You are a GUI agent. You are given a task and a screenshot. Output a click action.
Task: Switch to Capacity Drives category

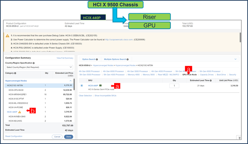(x=207, y=75)
